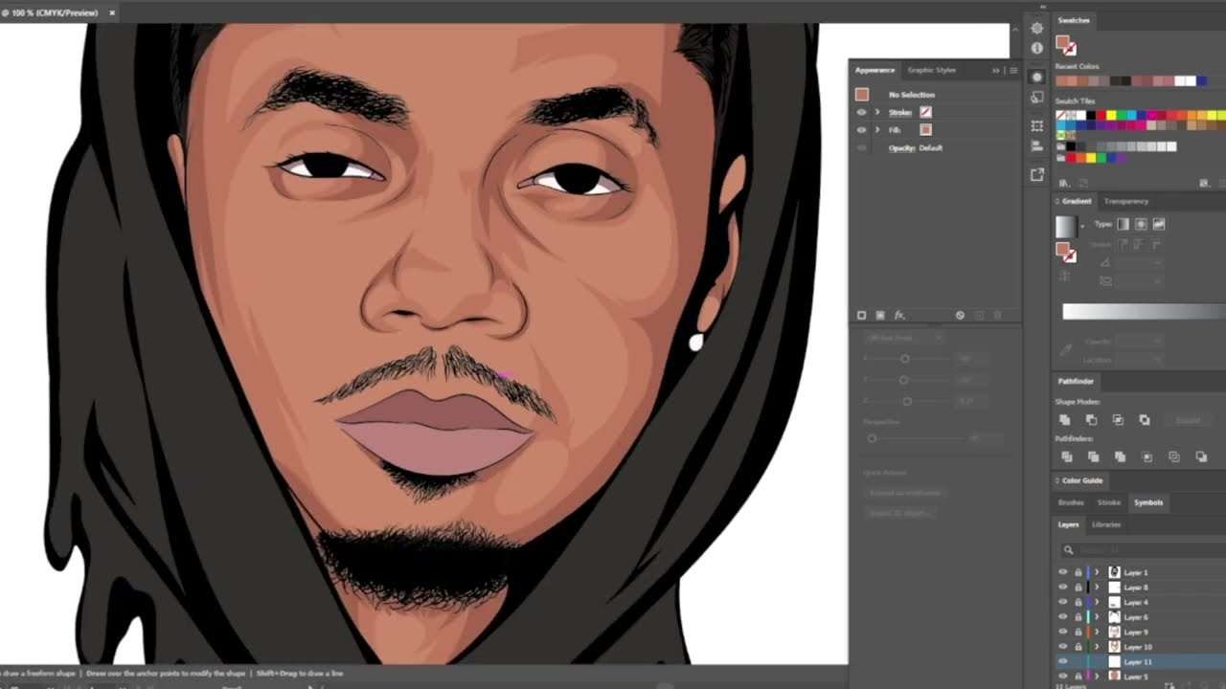Expand Layer 1 contents
Viewport: 1226px width, 689px height.
pos(1098,572)
